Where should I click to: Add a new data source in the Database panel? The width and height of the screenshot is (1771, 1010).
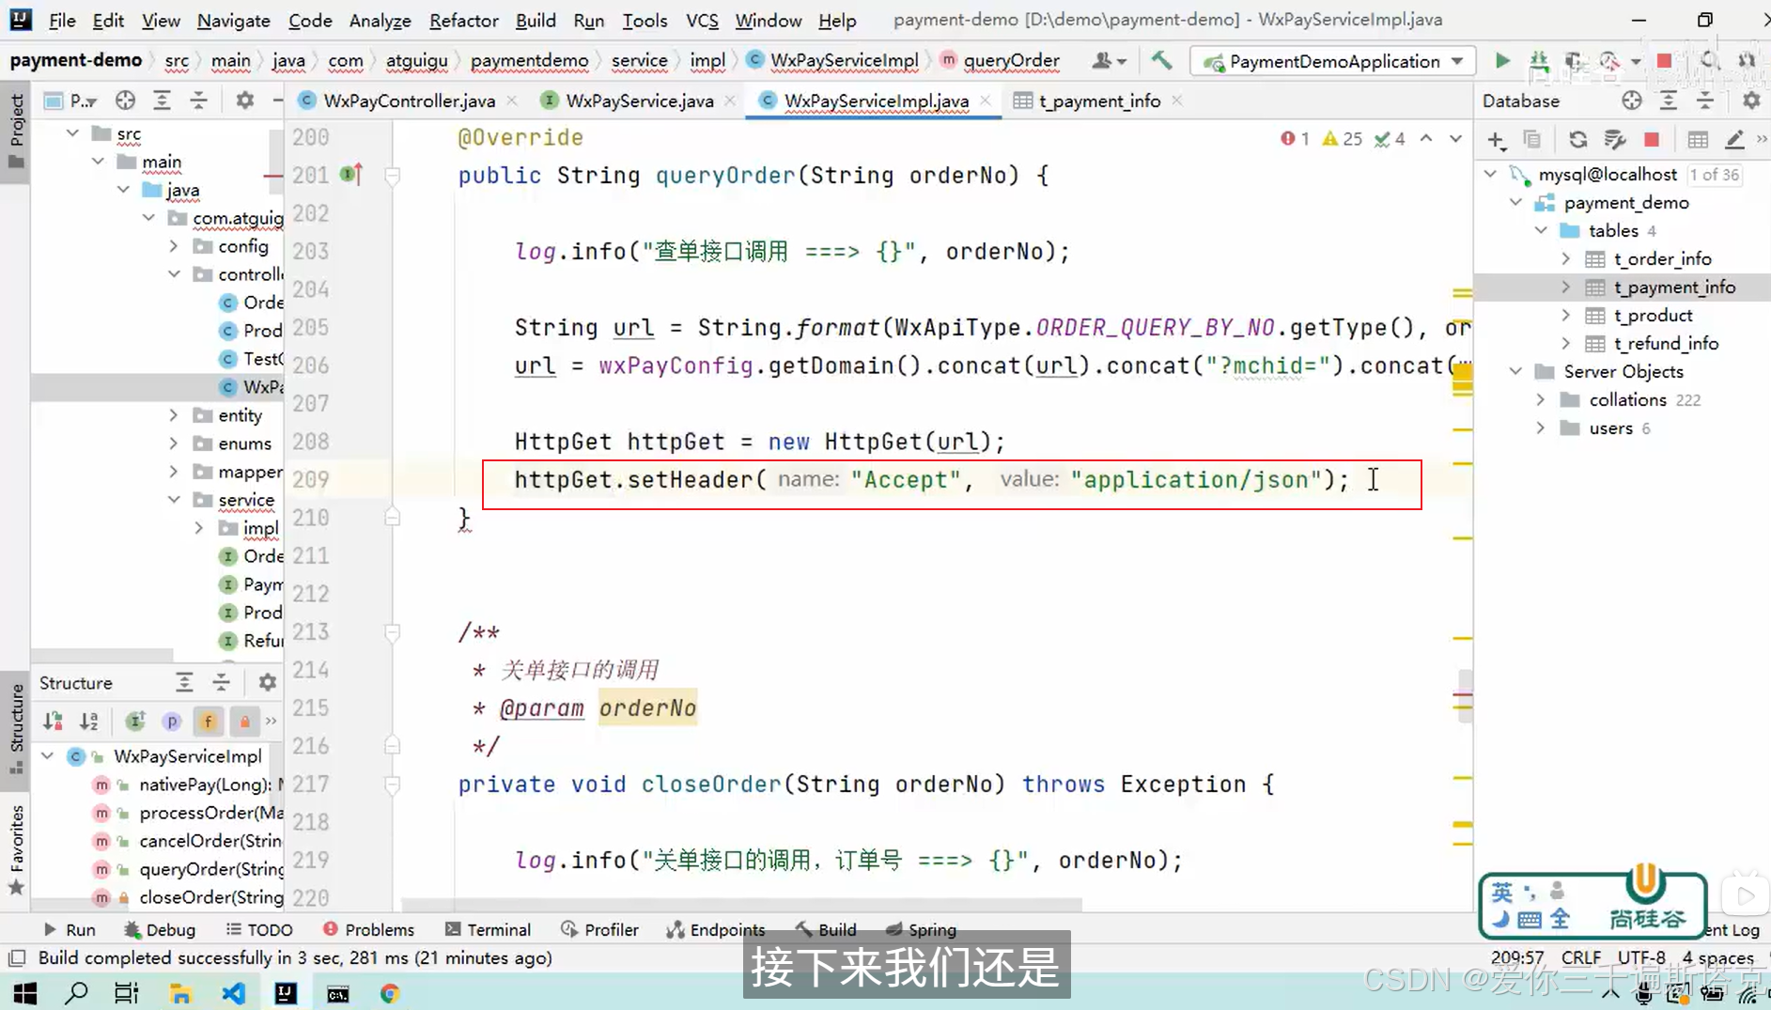point(1497,140)
